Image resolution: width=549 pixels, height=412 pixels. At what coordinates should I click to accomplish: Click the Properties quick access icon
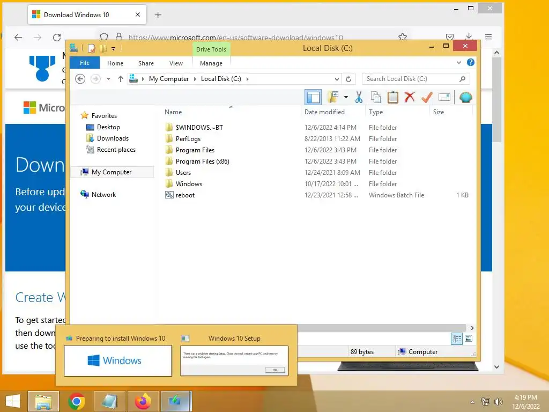pyautogui.click(x=91, y=48)
